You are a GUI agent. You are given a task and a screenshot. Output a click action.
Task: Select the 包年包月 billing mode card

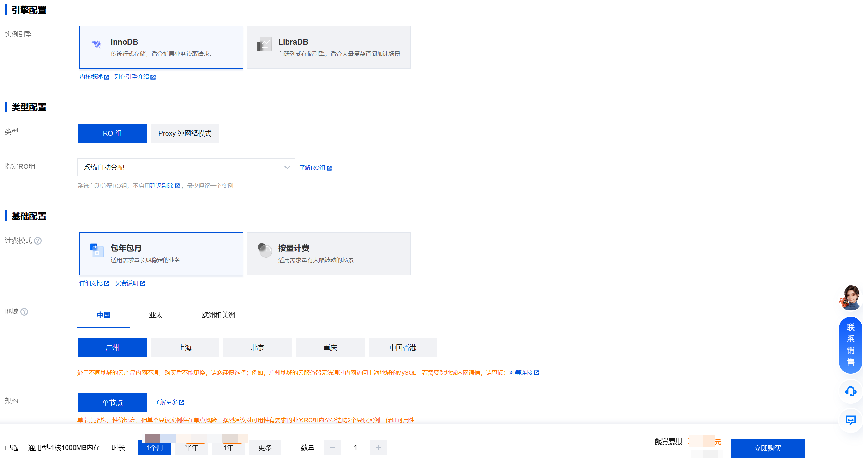point(161,254)
